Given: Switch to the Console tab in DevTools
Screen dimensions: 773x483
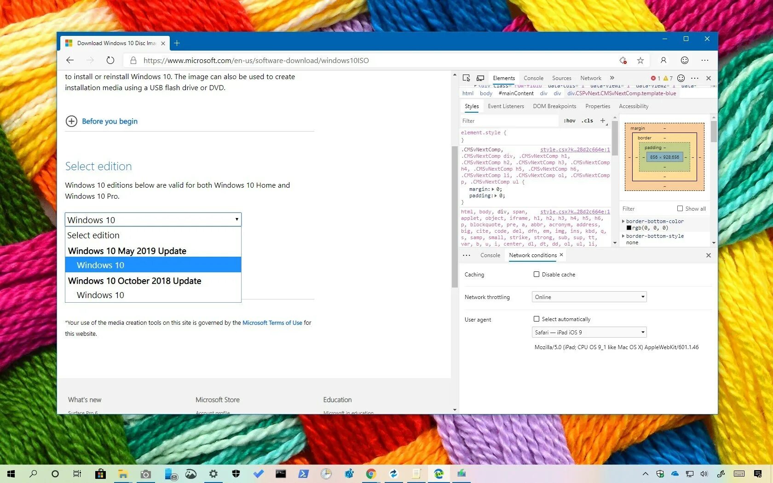Looking at the screenshot, I should (x=533, y=78).
